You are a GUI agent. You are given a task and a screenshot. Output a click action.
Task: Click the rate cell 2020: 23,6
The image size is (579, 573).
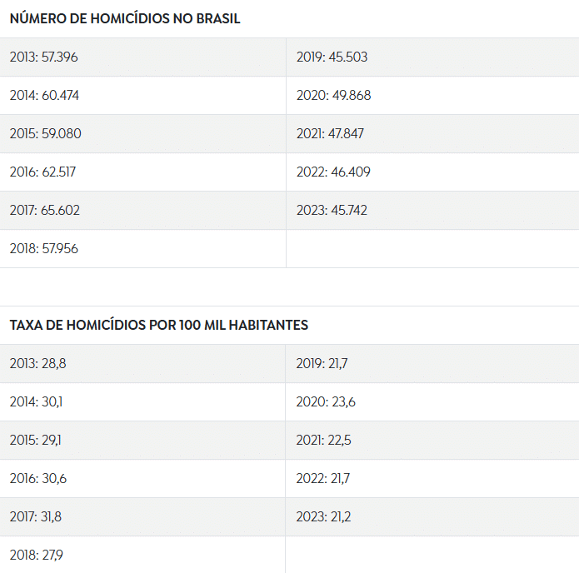click(x=432, y=402)
